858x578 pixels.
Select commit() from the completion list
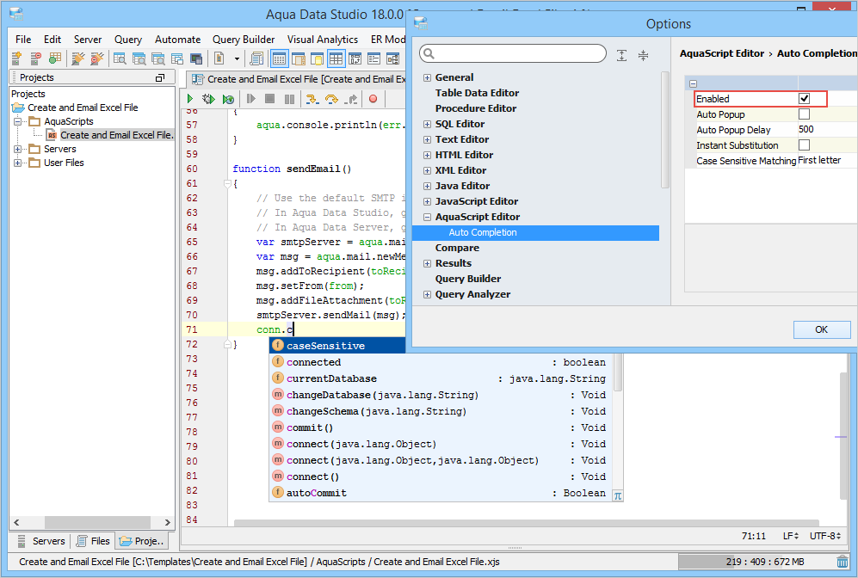point(310,427)
